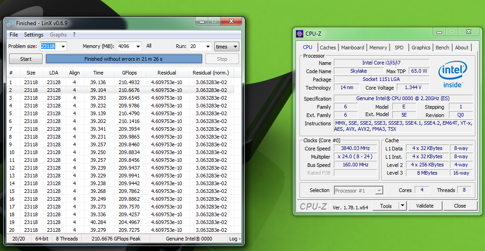
Task: Click the LDA column header
Action: (x=54, y=73)
